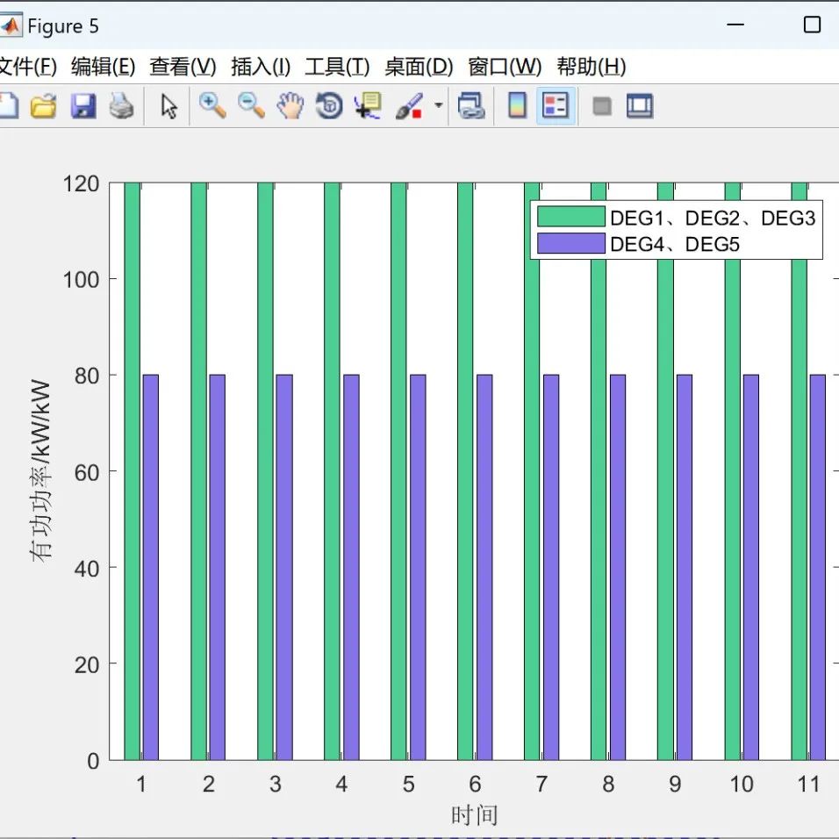Viewport: 839px width, 839px height.
Task: Open the 插入(I) menu
Action: 261,67
